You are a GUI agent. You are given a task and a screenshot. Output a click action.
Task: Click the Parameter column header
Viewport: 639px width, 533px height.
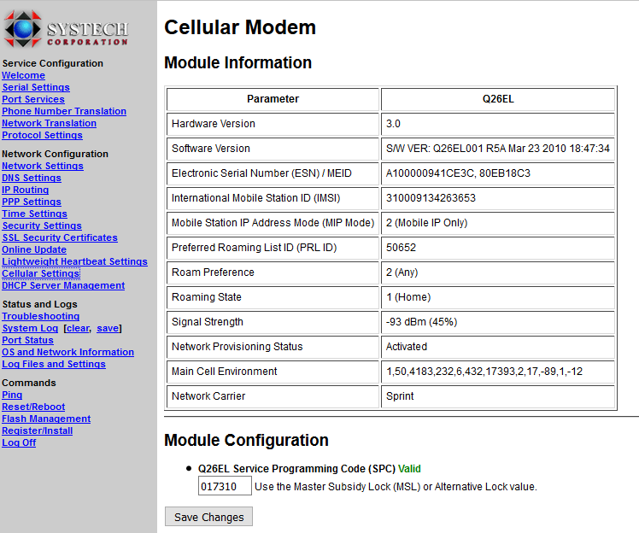[273, 99]
